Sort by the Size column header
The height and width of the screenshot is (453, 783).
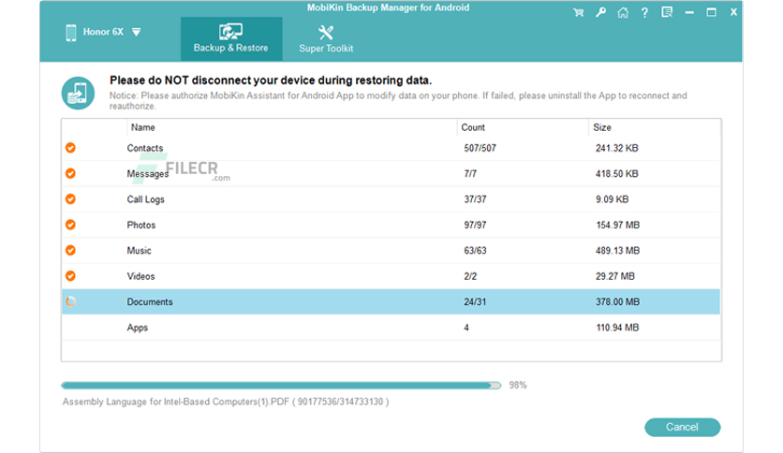pos(601,127)
